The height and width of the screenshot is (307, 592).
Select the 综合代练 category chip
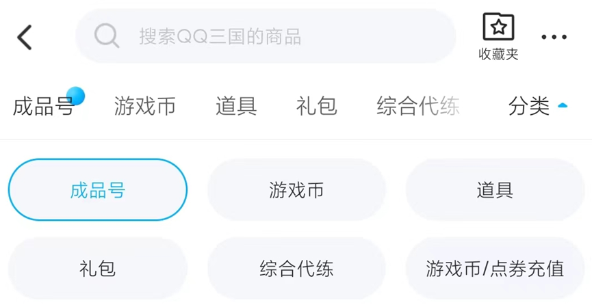click(296, 268)
